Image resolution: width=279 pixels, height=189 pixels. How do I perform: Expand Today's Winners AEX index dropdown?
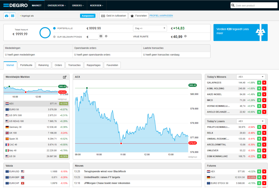pyautogui.click(x=251, y=77)
